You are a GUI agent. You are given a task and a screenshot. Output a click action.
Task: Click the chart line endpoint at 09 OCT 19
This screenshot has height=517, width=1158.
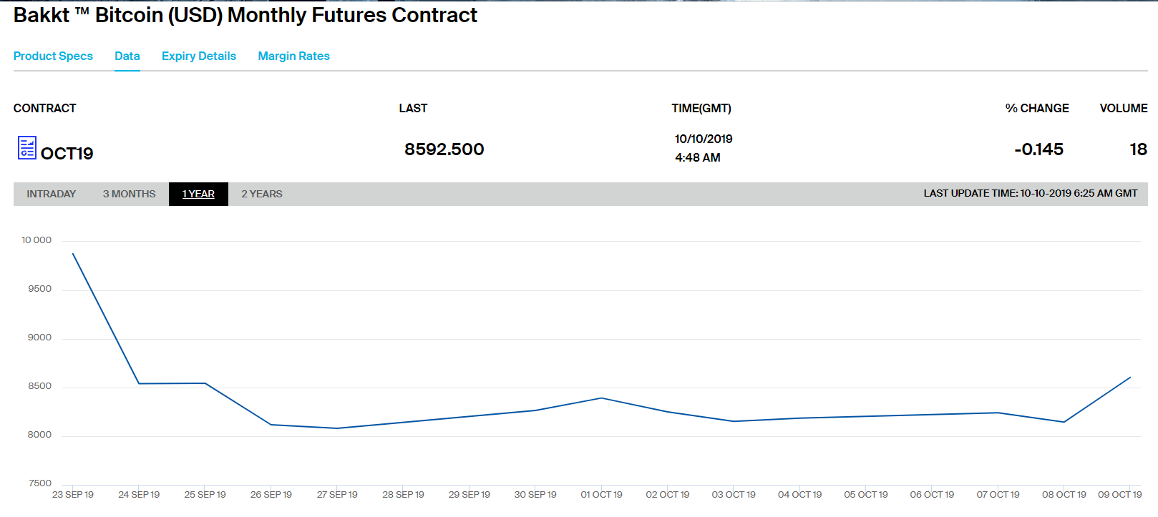point(1130,378)
